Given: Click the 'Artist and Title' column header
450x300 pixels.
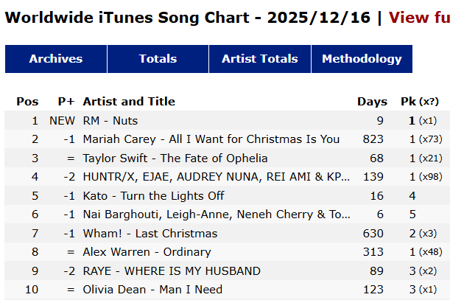Looking at the screenshot, I should pos(129,101).
